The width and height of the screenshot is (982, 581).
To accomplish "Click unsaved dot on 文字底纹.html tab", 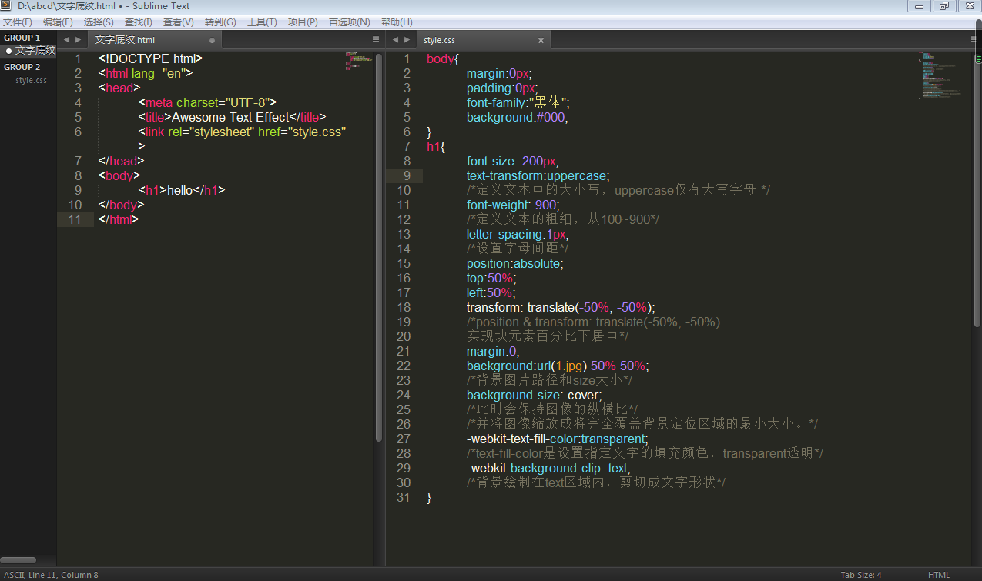I will [x=212, y=41].
